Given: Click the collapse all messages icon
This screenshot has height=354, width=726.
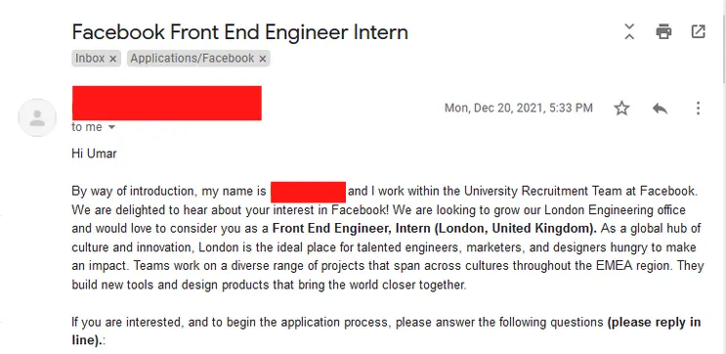Looking at the screenshot, I should (628, 31).
